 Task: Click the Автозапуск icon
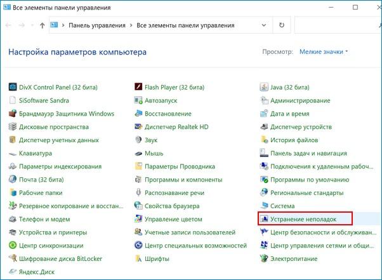(x=138, y=100)
